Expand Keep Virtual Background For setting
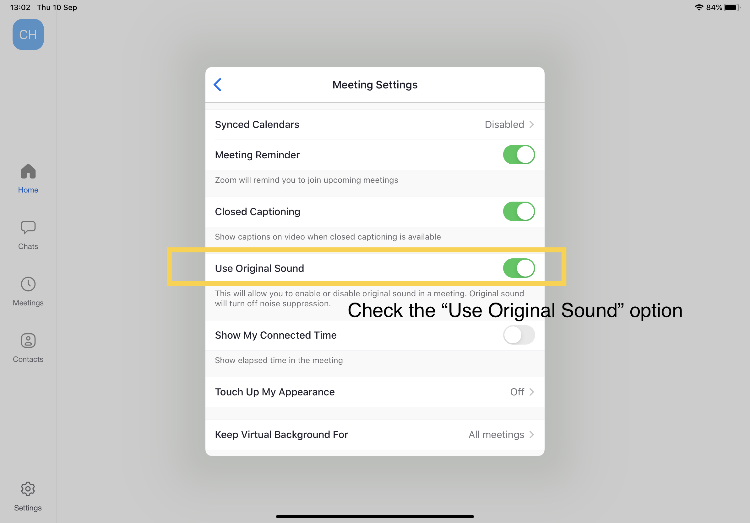The height and width of the screenshot is (523, 750). coord(374,435)
